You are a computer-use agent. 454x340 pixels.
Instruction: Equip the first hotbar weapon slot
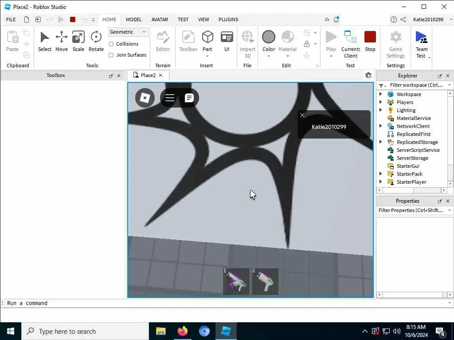236,281
